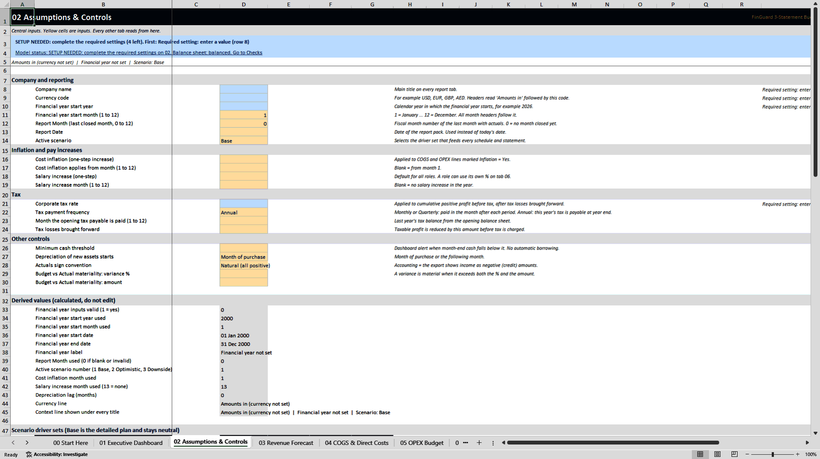Switch to Page Break Preview icon

coord(735,454)
